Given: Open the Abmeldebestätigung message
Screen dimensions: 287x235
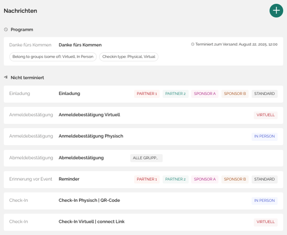Looking at the screenshot, I should click(143, 158).
